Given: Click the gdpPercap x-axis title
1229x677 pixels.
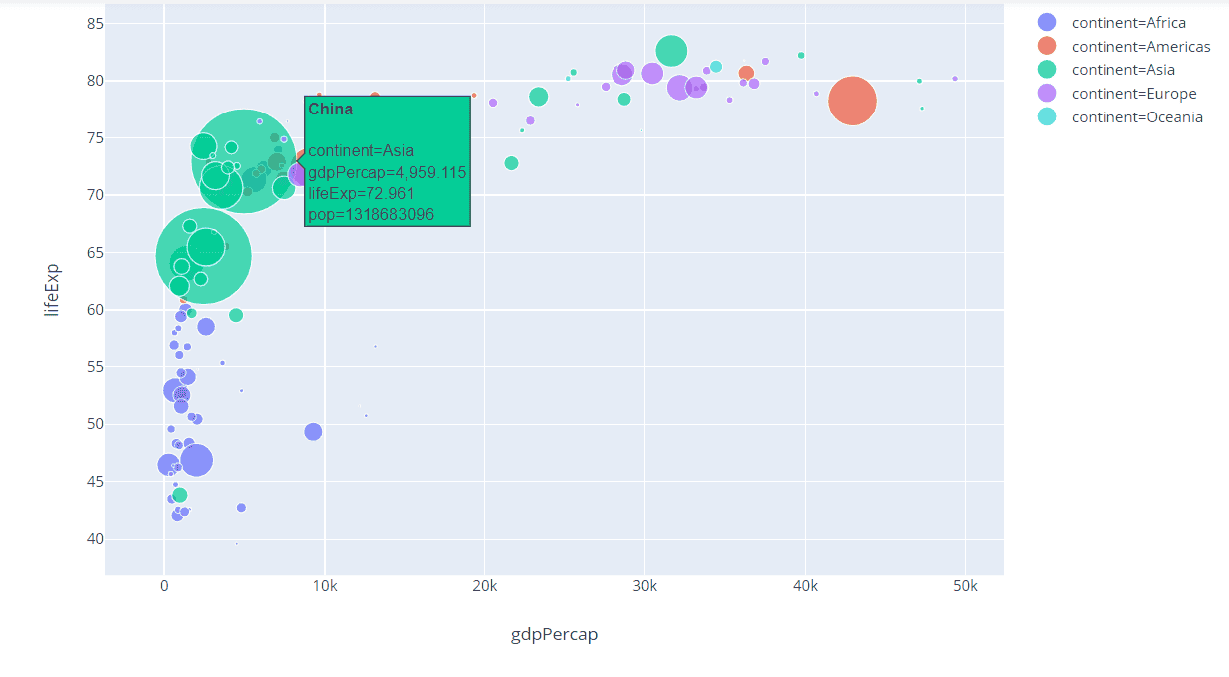Looking at the screenshot, I should pos(555,634).
